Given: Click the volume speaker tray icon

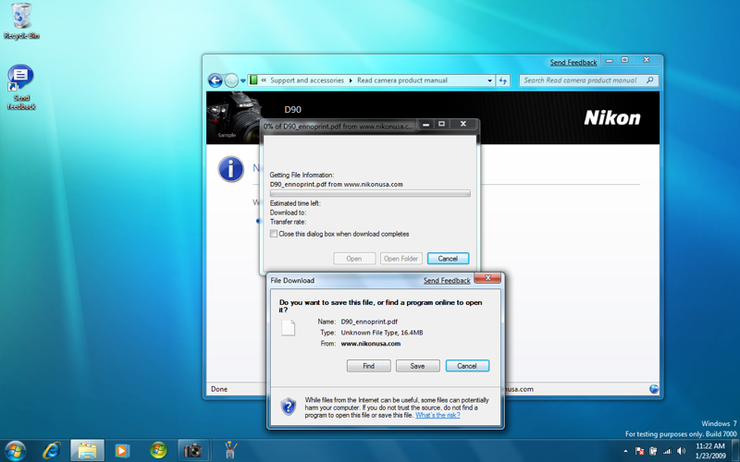Looking at the screenshot, I should pos(681,451).
